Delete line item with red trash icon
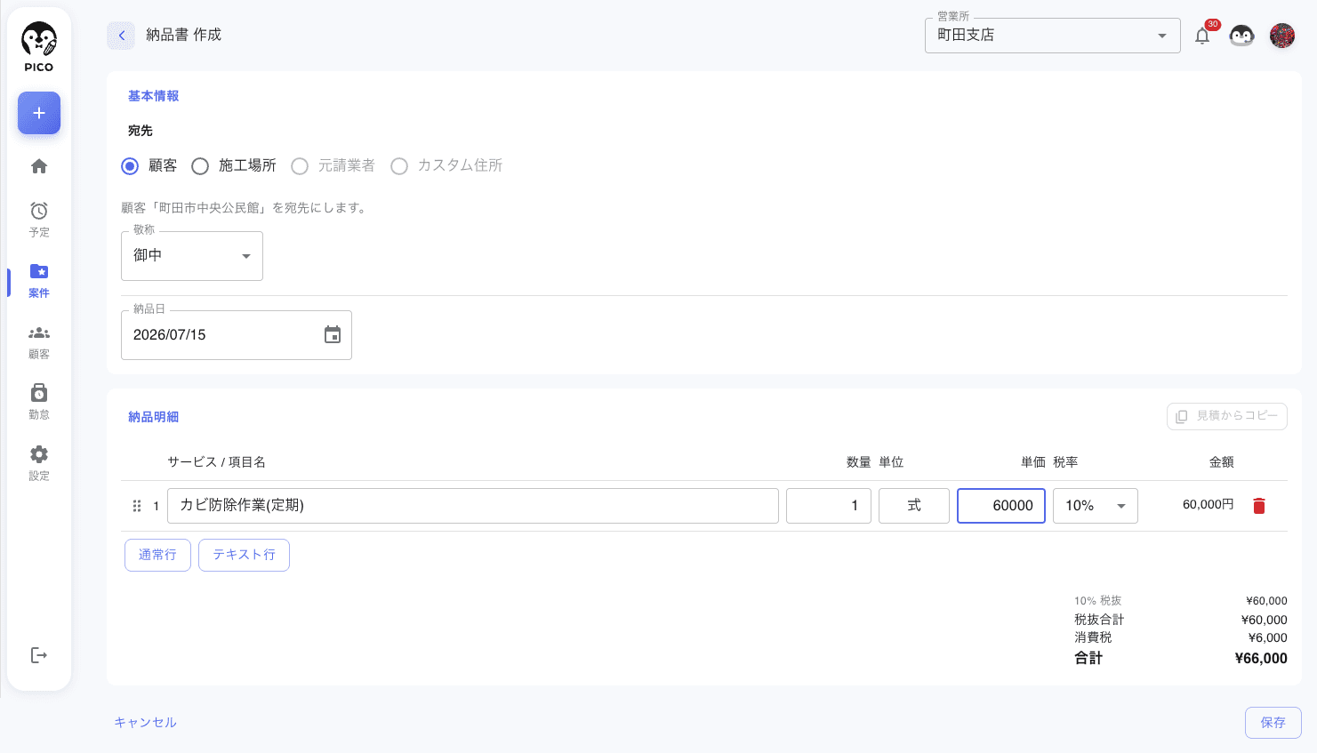The image size is (1317, 753). pos(1258,506)
